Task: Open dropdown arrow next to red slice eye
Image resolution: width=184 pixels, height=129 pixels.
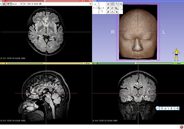Action: pyautogui.click(x=11, y=4)
